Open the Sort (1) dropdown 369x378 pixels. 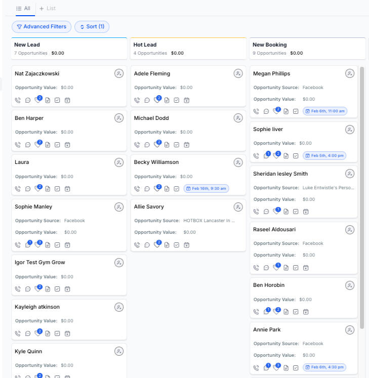click(92, 27)
